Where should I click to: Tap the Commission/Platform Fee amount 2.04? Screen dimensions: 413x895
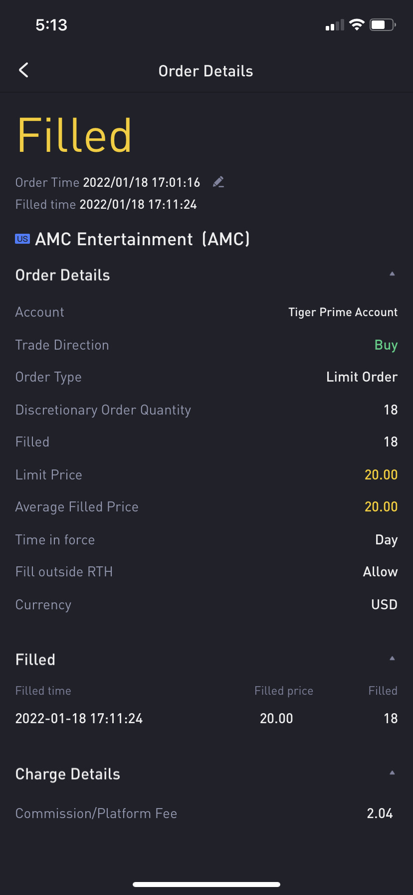(380, 814)
